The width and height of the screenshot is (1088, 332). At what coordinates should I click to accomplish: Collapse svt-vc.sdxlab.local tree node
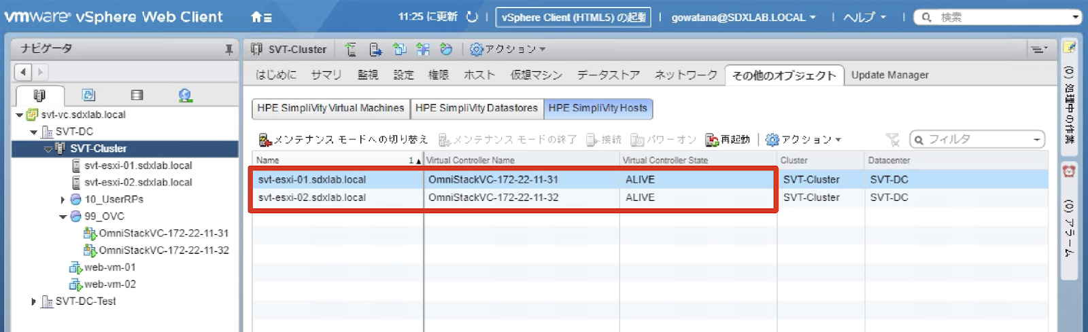(19, 115)
